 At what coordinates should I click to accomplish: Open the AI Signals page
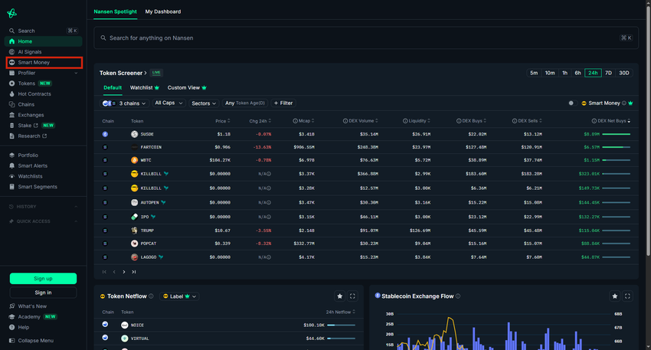[x=30, y=52]
